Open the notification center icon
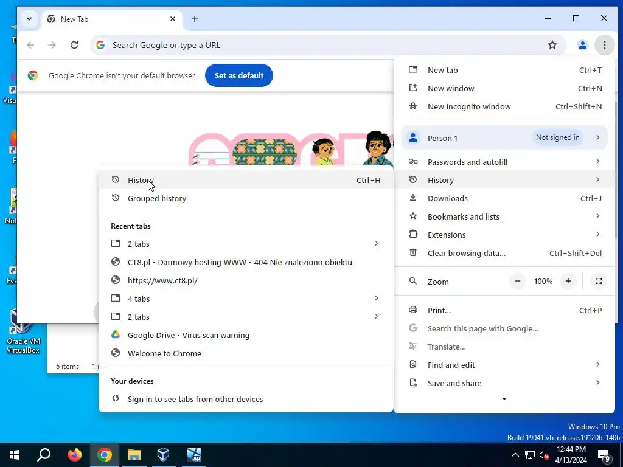The height and width of the screenshot is (467, 623). click(x=604, y=455)
